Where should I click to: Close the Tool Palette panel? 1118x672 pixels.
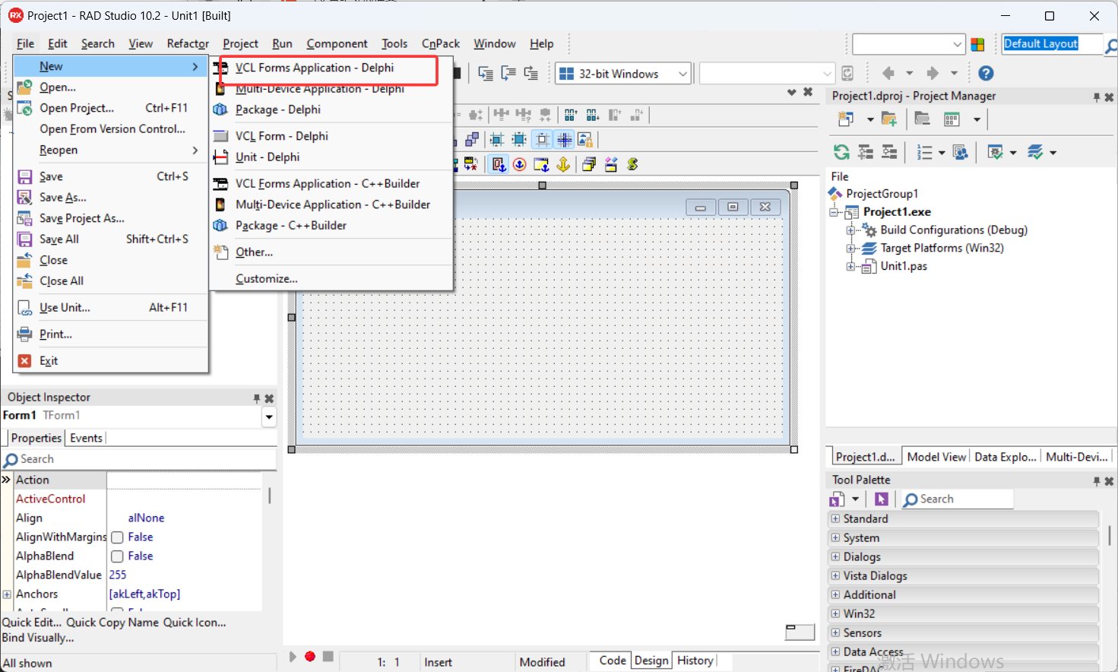click(1109, 481)
